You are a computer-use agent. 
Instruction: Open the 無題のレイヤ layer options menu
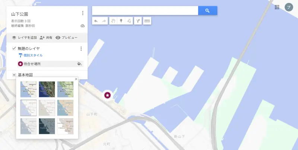(81, 49)
